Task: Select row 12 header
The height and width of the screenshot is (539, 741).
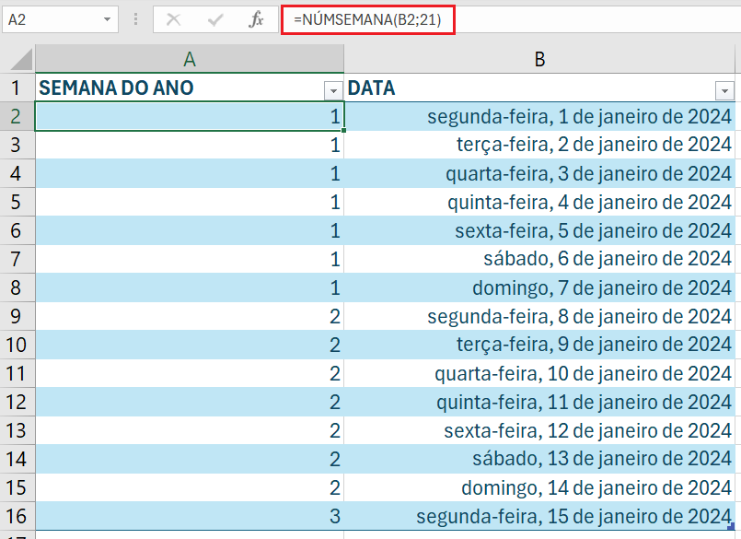Action: coord(17,402)
